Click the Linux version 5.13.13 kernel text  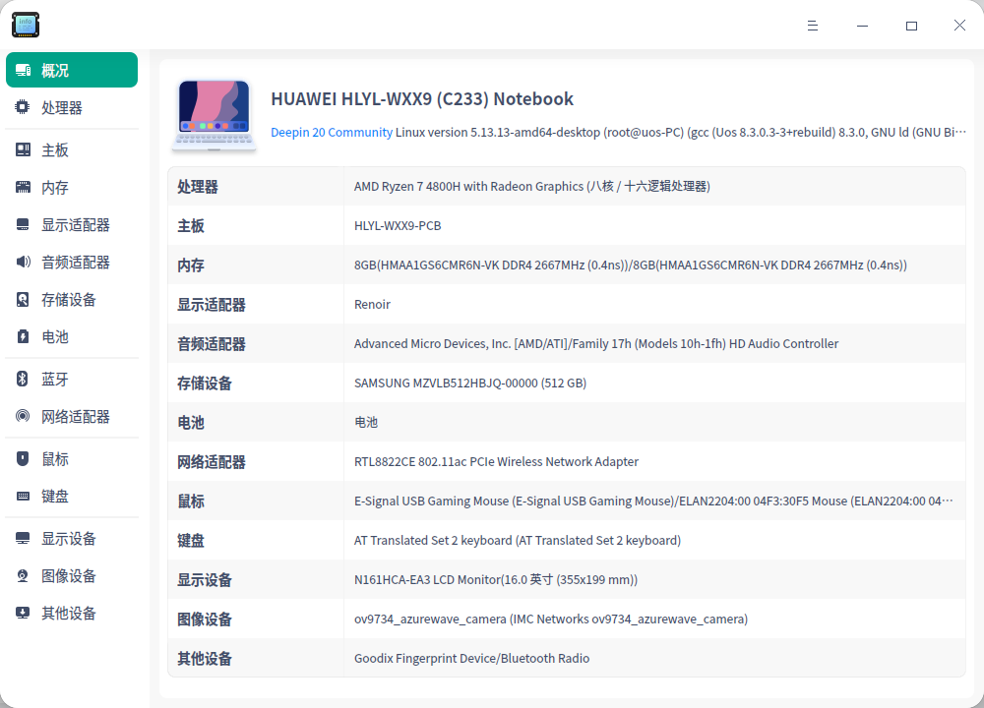[682, 133]
